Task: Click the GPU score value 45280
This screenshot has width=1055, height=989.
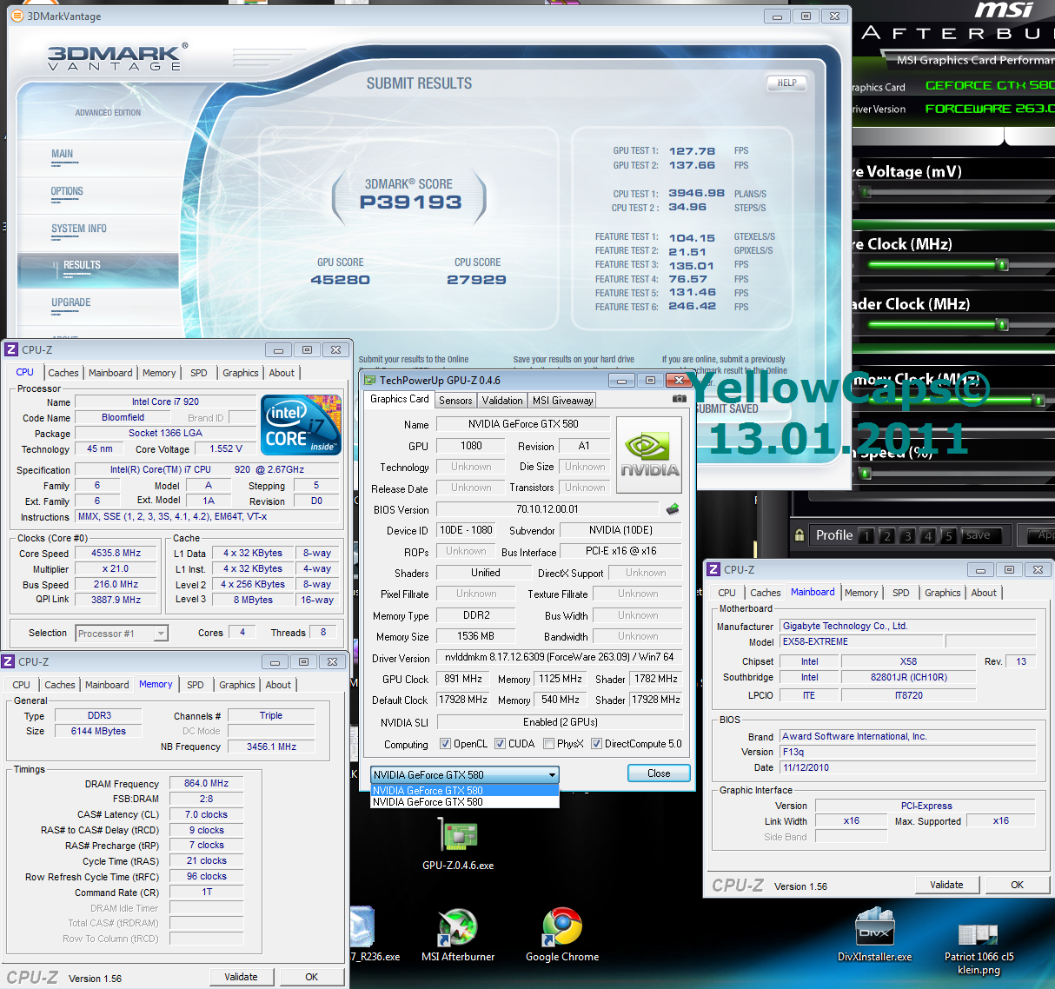Action: pos(341,280)
